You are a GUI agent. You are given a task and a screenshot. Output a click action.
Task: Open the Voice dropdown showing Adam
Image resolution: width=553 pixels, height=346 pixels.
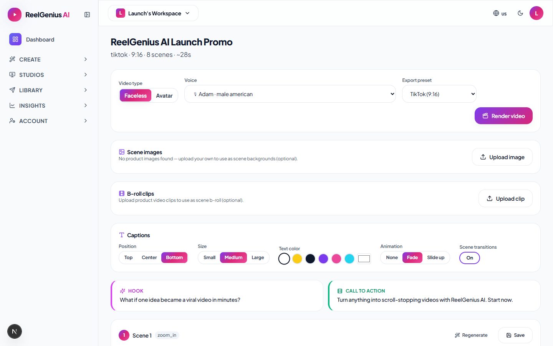point(290,94)
